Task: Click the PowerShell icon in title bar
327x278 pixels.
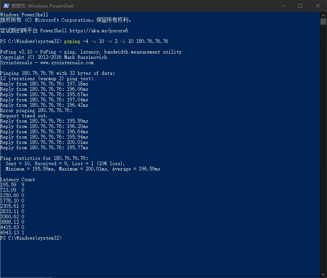Action: [x=6, y=6]
